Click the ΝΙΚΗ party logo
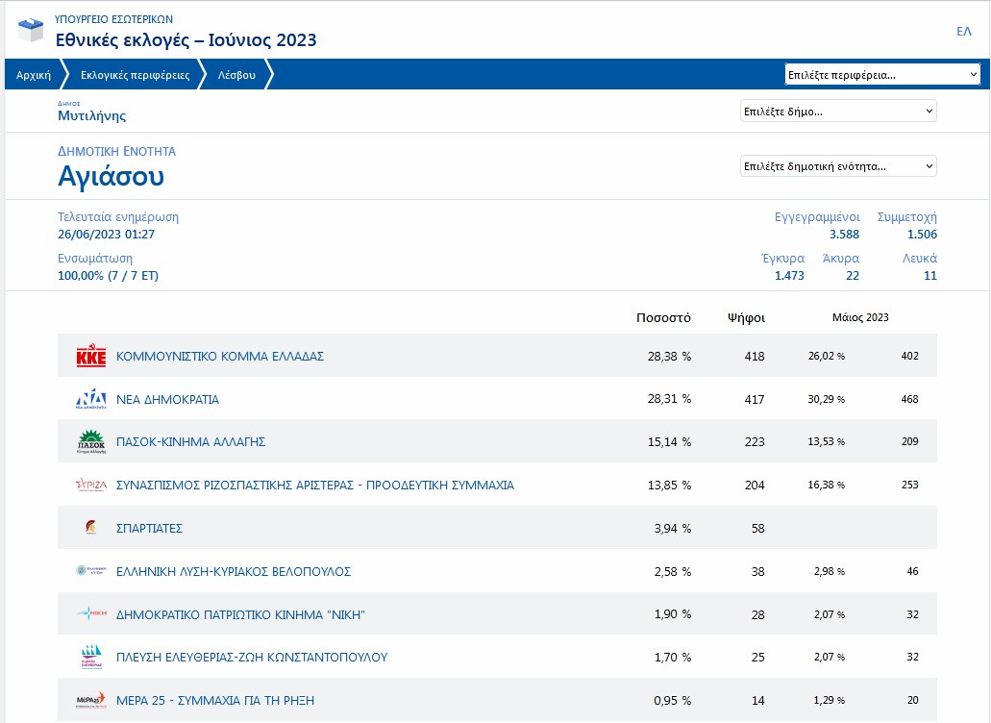This screenshot has width=991, height=723. click(90, 614)
